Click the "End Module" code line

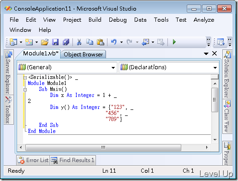(42, 131)
